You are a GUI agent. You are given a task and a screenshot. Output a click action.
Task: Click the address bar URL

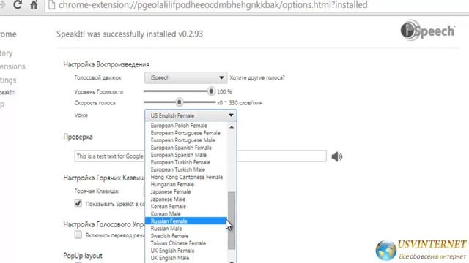tap(213, 5)
